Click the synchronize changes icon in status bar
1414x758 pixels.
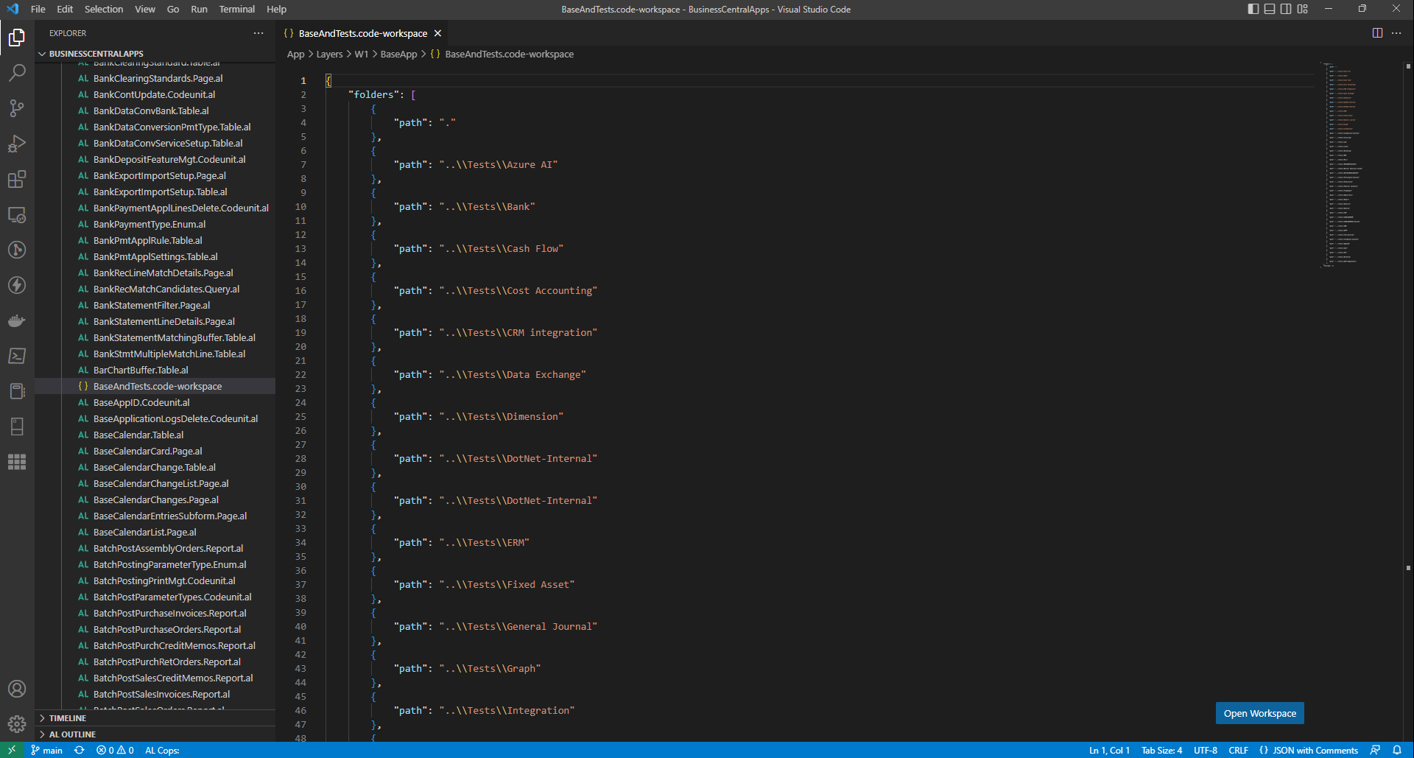(x=80, y=750)
